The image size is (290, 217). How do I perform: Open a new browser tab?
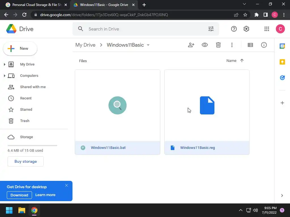[144, 5]
